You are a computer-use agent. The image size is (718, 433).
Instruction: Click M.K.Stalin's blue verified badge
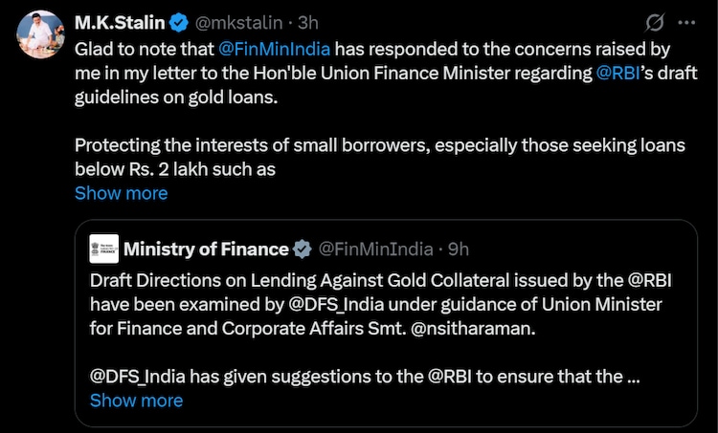pos(178,22)
